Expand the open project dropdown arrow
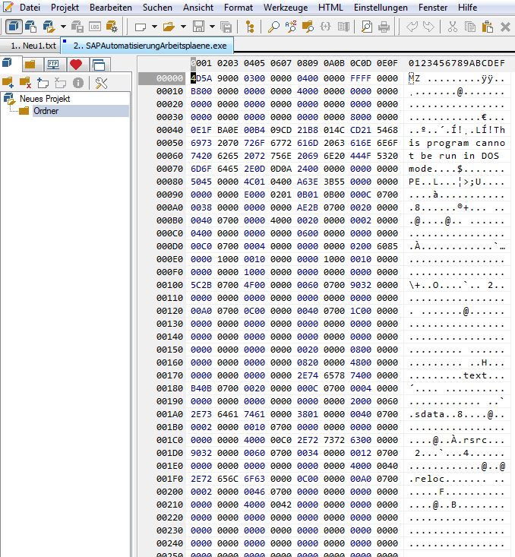 click(63, 27)
